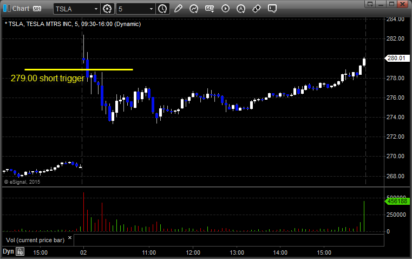Select the yellow 279.00 trigger line
The width and height of the screenshot is (412, 259).
[x=79, y=70]
